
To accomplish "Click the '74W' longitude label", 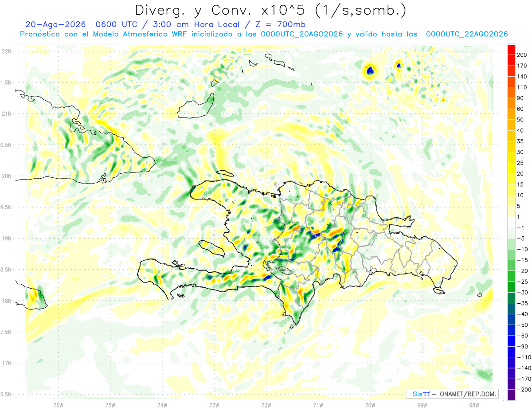I will (162, 405).
